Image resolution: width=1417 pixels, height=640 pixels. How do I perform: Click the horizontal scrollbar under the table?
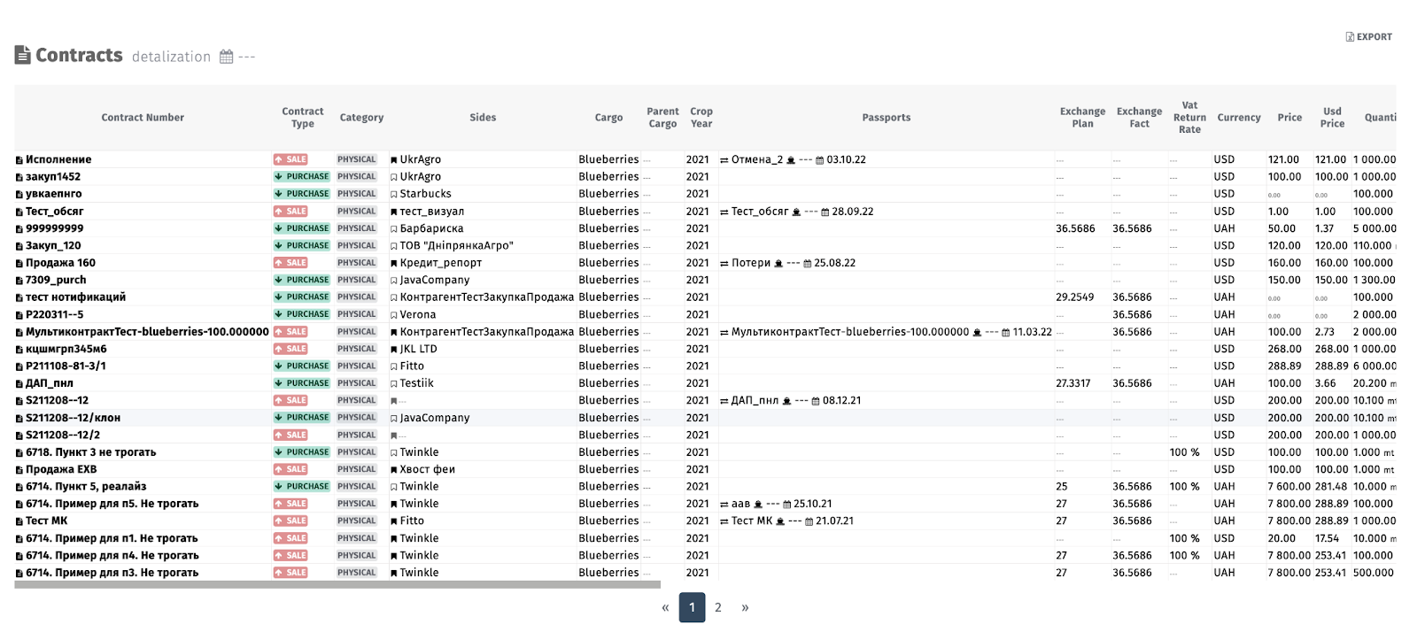pyautogui.click(x=337, y=584)
